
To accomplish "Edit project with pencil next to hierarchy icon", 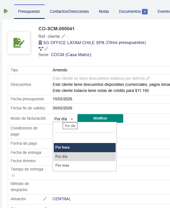I will 46,49.
